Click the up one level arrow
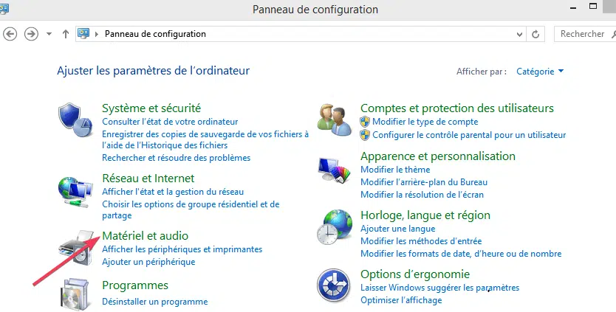Viewport: 616px width, 312px height. [x=66, y=34]
